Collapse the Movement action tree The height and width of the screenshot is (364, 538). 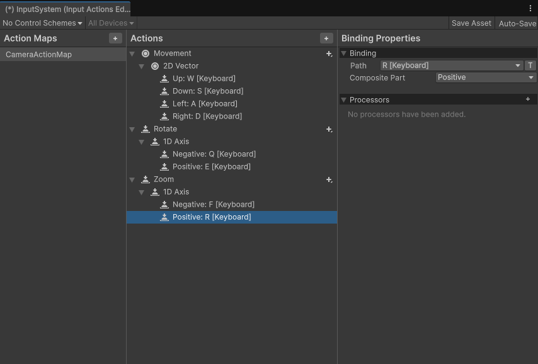tap(132, 54)
